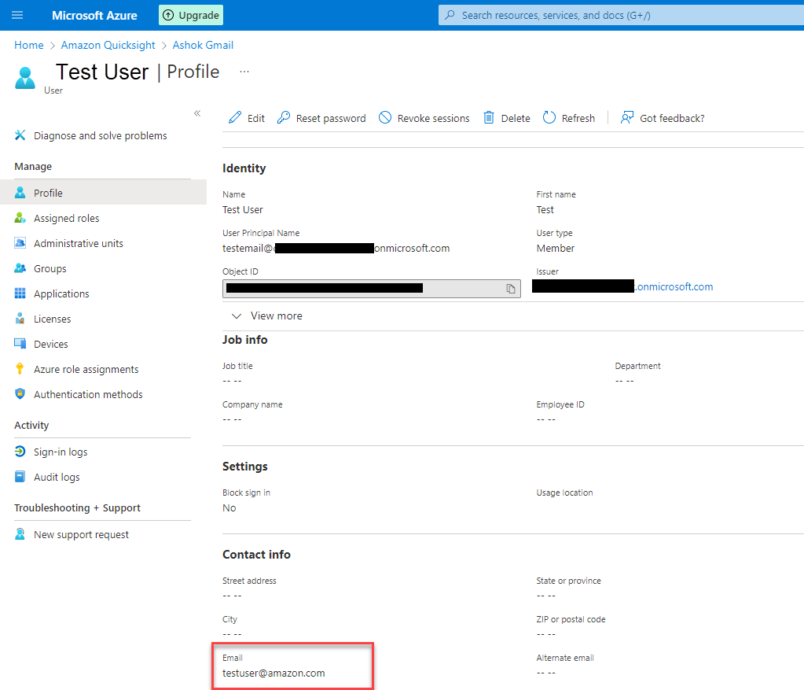Open the Amazon Quicksight breadcrumb link

pos(108,45)
